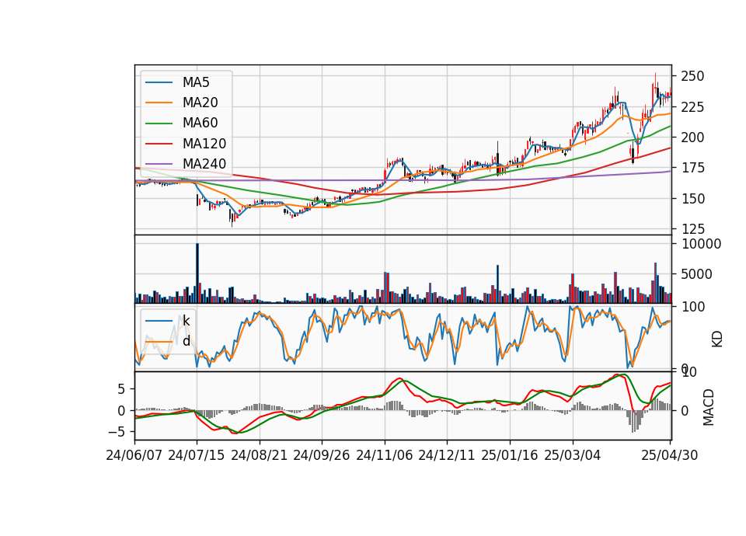Click the 175 price axis label
746x536 pixels.
click(x=692, y=168)
